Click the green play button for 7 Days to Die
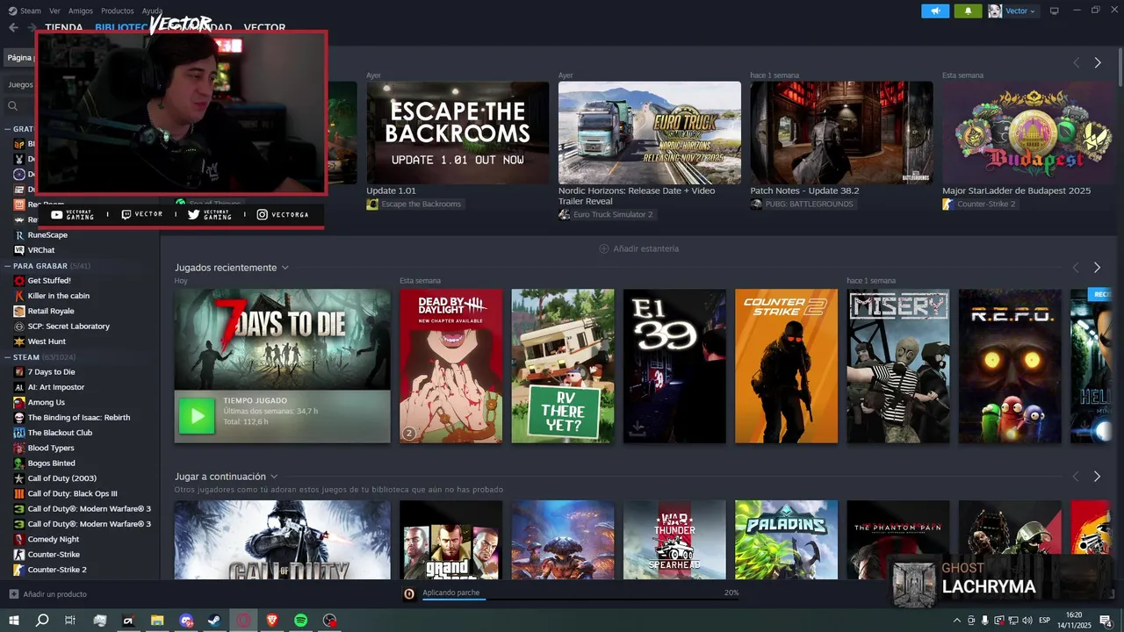The width and height of the screenshot is (1124, 632). 197,416
